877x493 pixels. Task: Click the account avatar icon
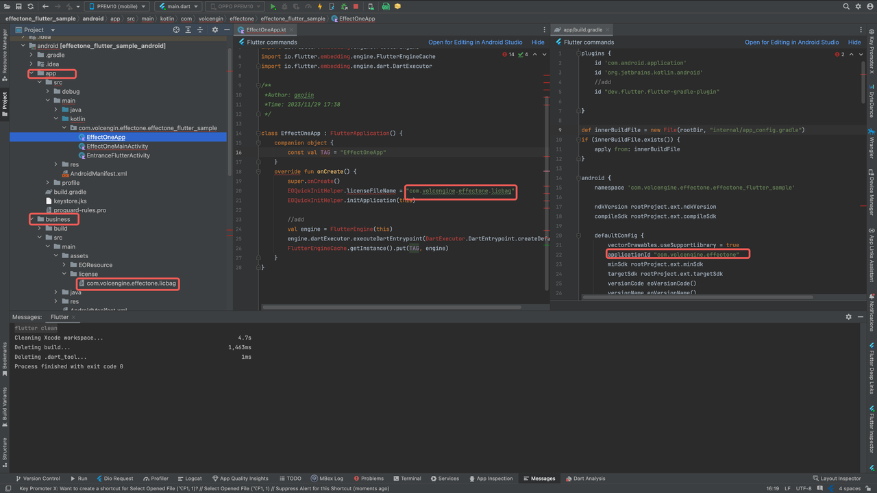869,6
